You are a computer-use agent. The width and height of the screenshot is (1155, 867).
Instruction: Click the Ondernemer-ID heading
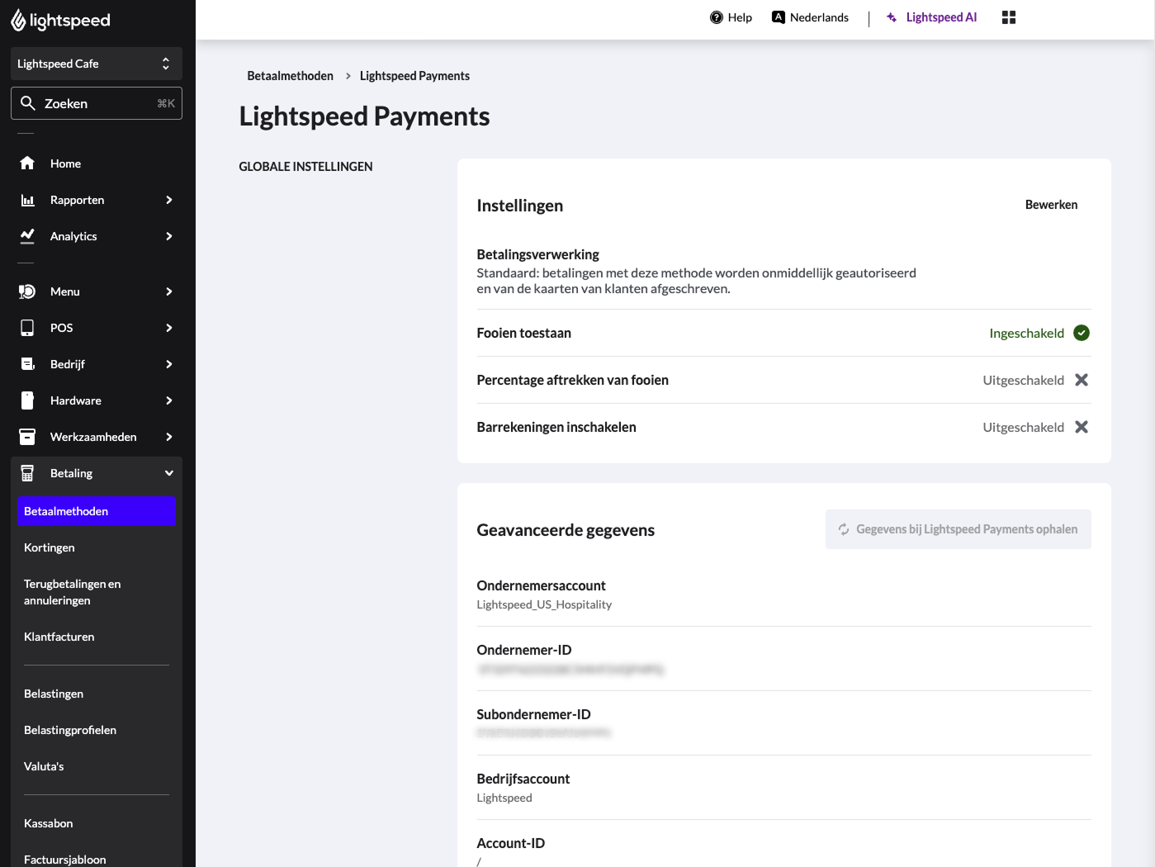click(524, 650)
